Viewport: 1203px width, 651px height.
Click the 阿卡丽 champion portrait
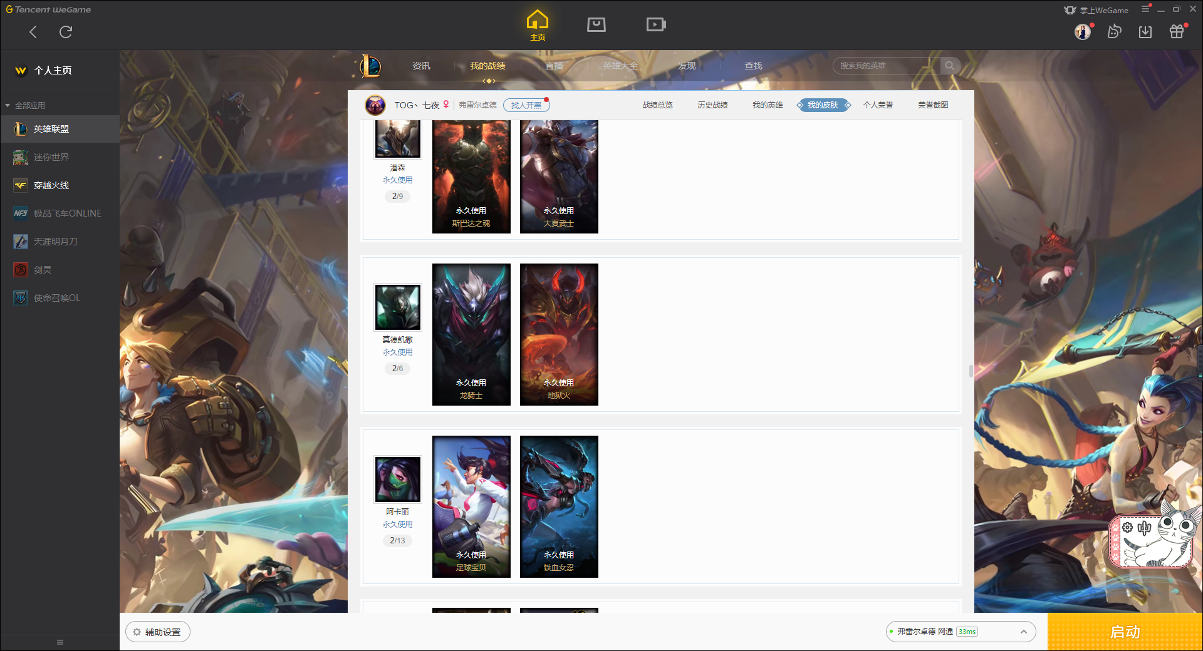(x=398, y=479)
